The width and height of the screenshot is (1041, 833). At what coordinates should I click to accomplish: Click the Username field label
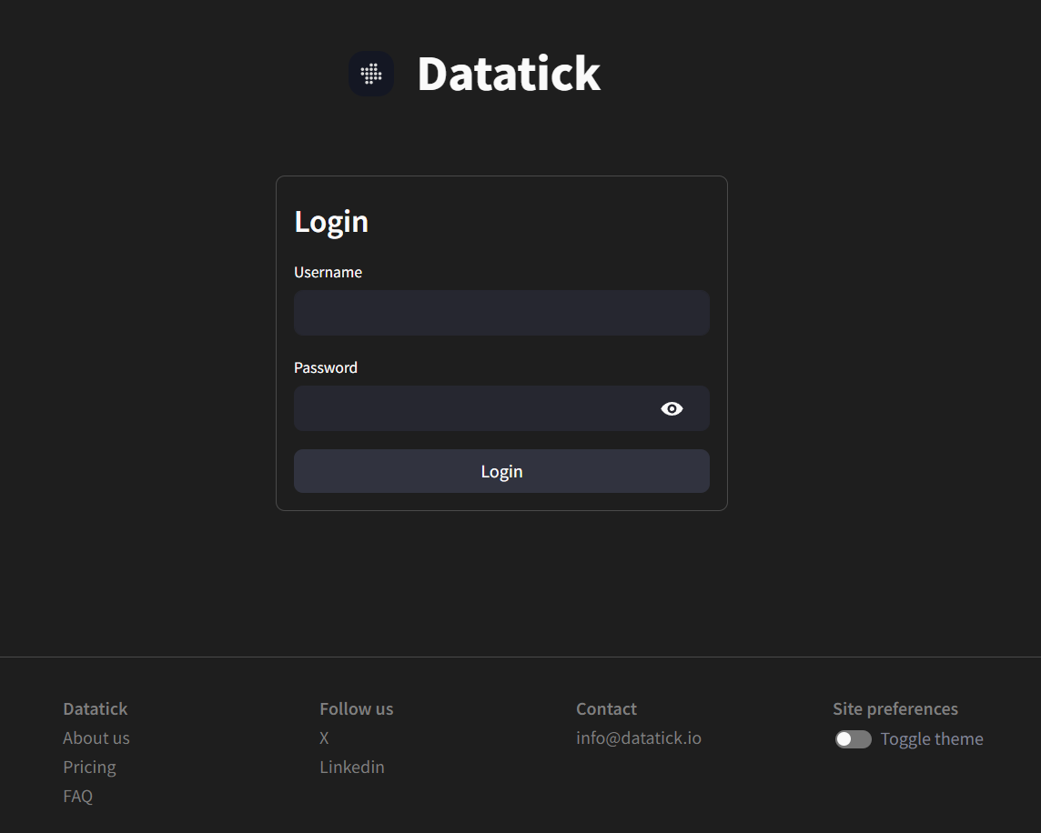coord(328,272)
